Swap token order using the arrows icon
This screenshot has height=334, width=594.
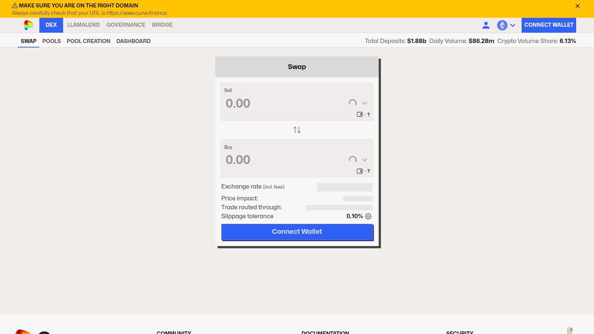(297, 130)
